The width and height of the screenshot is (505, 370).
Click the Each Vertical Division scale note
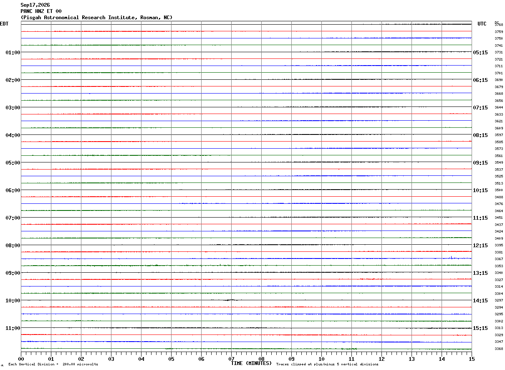point(53,365)
